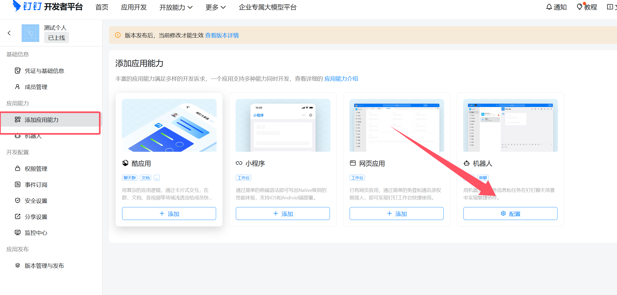This screenshot has height=295, width=617.
Task: Click the 酷应用 card thumbnail image
Action: [x=169, y=125]
